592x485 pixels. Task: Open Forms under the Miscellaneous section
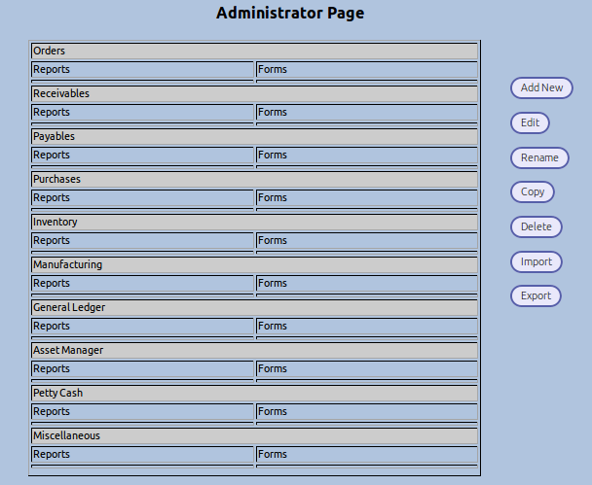[x=366, y=455]
